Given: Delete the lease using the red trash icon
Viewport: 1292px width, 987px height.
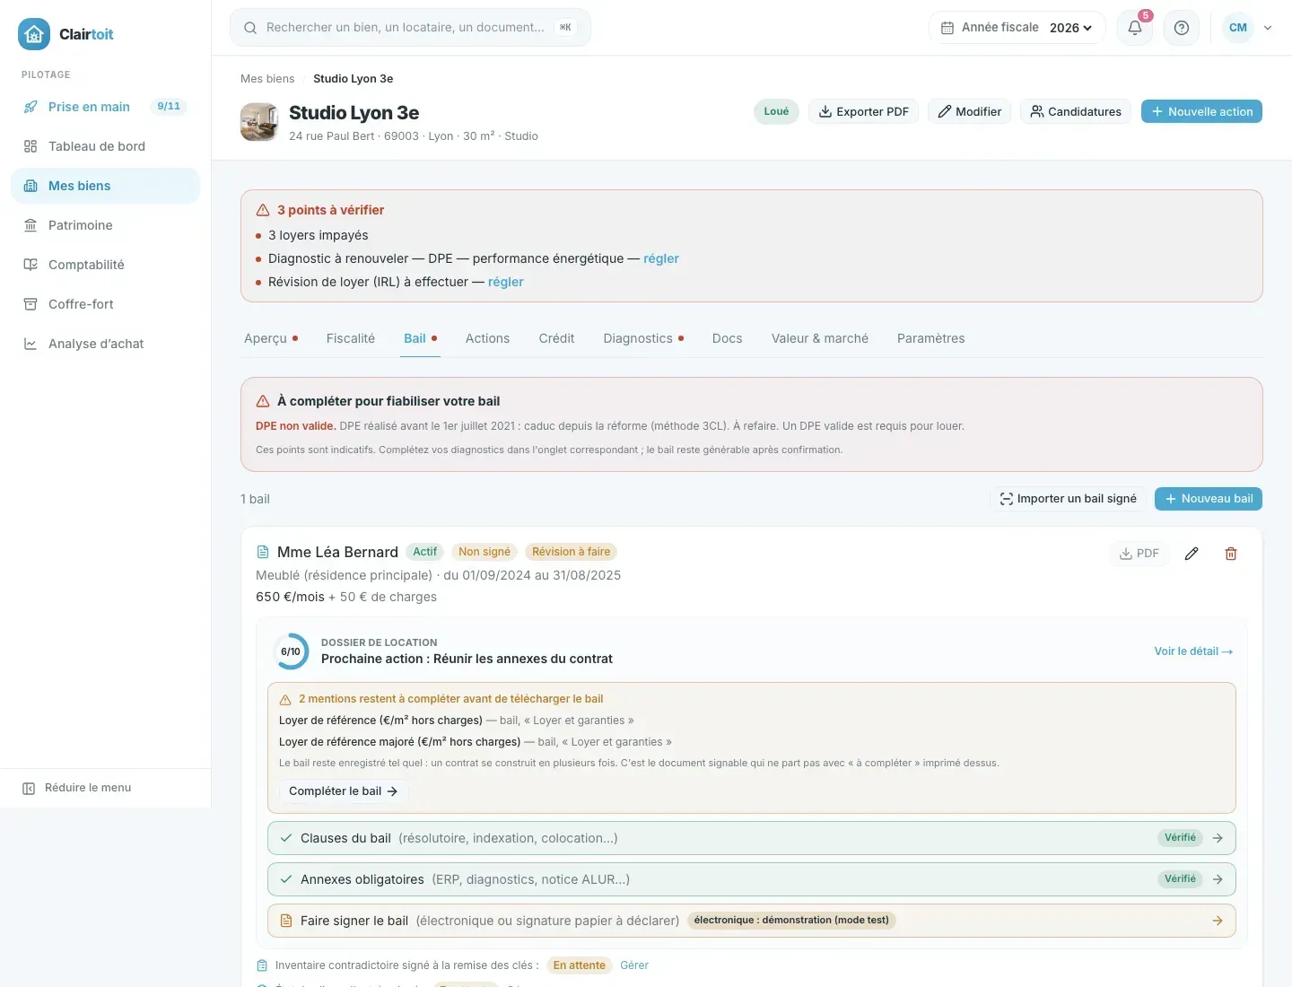Looking at the screenshot, I should [1231, 554].
